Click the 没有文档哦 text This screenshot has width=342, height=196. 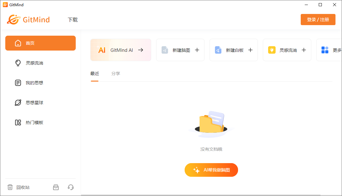point(211,149)
